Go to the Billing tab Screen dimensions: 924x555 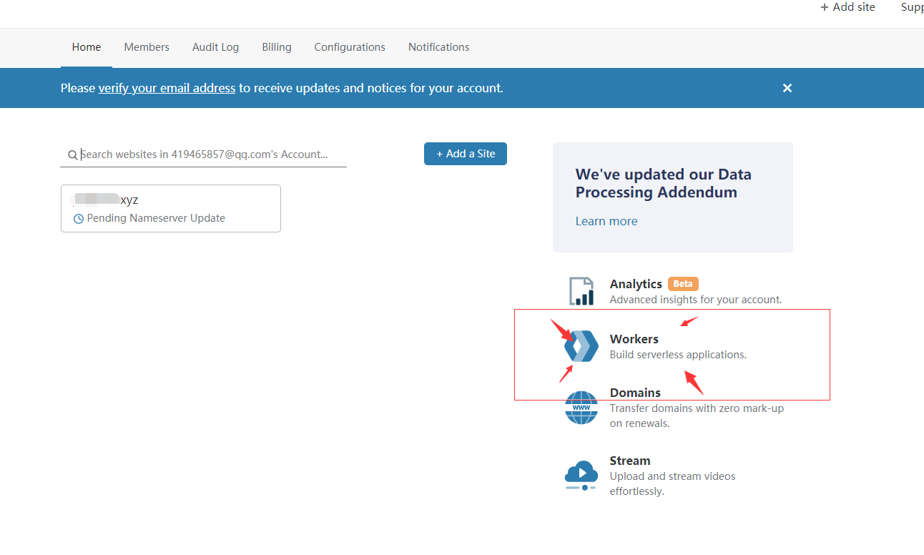(x=276, y=47)
